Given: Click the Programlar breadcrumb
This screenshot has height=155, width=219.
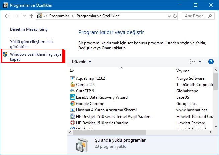Looking at the screenshot, I should [x=59, y=16].
